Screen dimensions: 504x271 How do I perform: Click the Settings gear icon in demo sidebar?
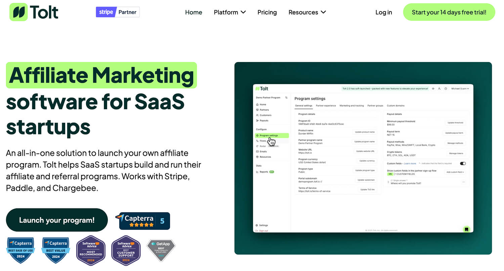pos(257,225)
